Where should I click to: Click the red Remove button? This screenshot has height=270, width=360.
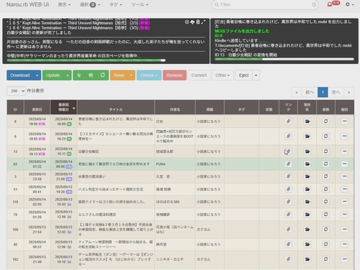click(x=174, y=75)
